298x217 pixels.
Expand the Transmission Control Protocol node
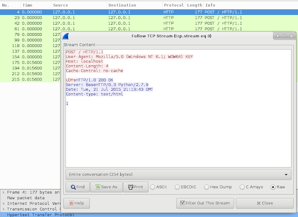pyautogui.click(x=3, y=209)
